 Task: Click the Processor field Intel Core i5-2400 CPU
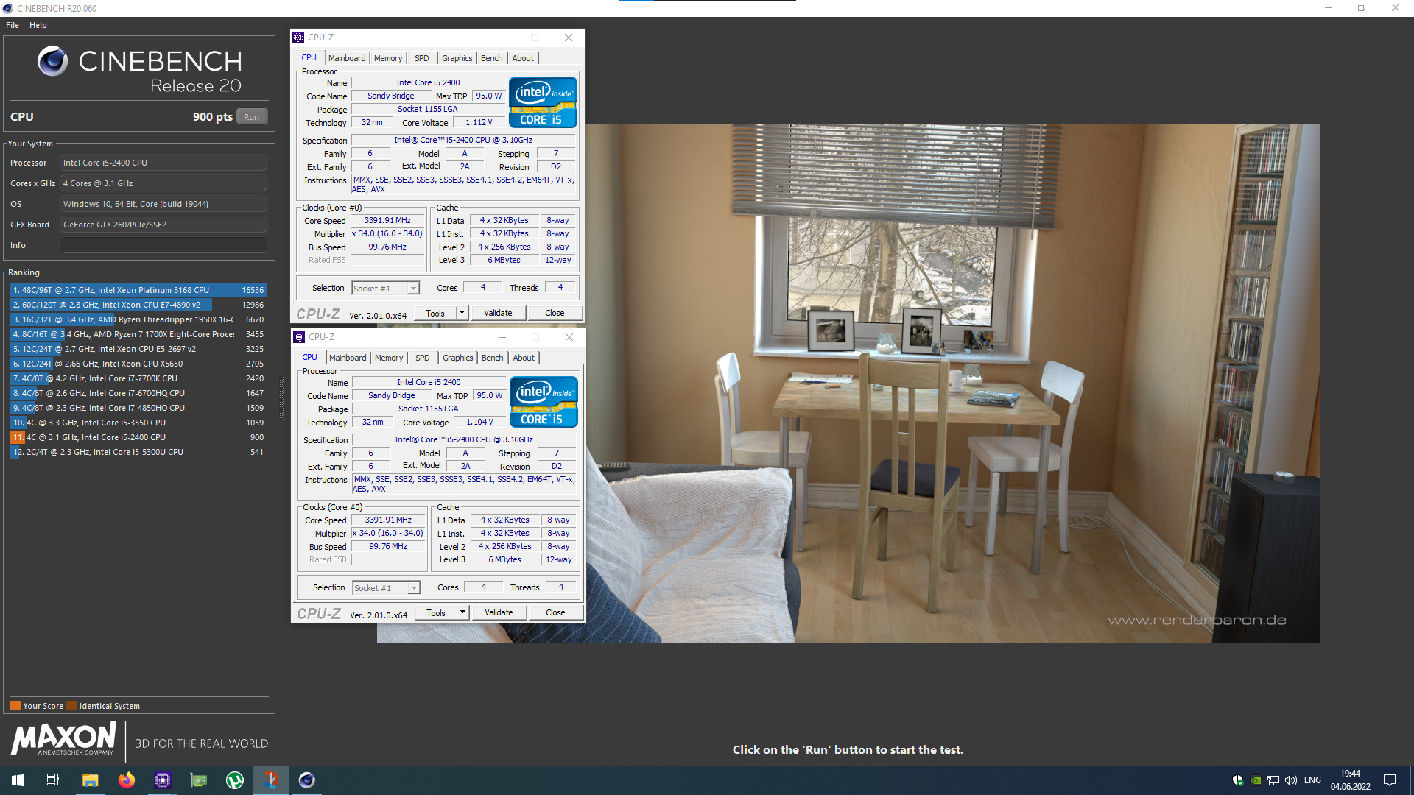coord(163,163)
